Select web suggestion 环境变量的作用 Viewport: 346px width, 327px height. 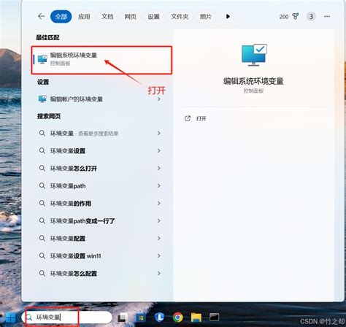[x=100, y=204]
